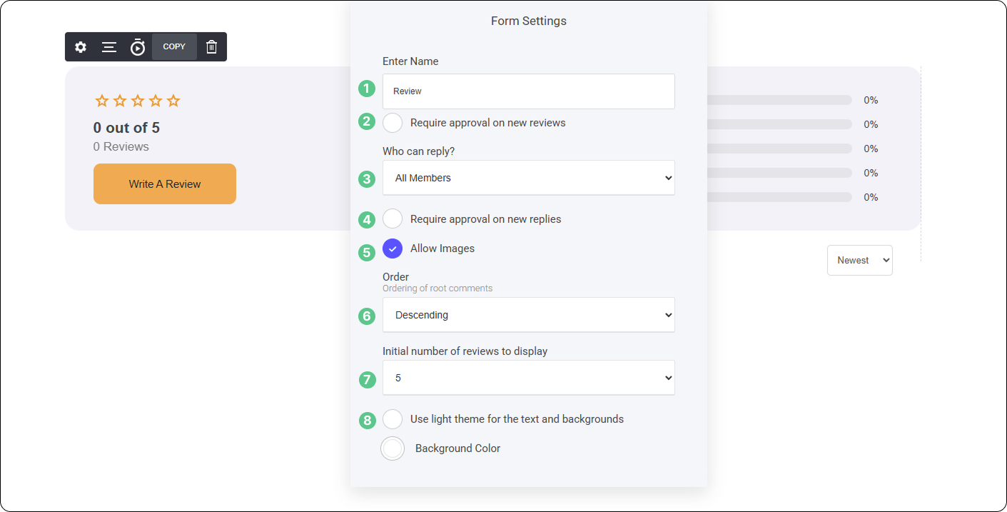Click the third rating star
The image size is (1007, 512).
click(x=138, y=101)
